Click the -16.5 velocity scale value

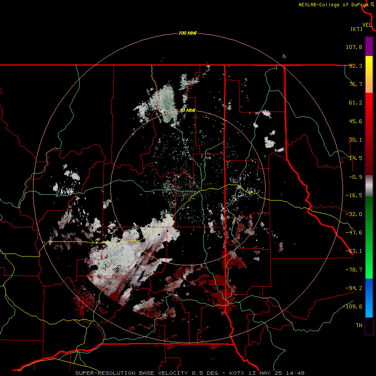[354, 196]
